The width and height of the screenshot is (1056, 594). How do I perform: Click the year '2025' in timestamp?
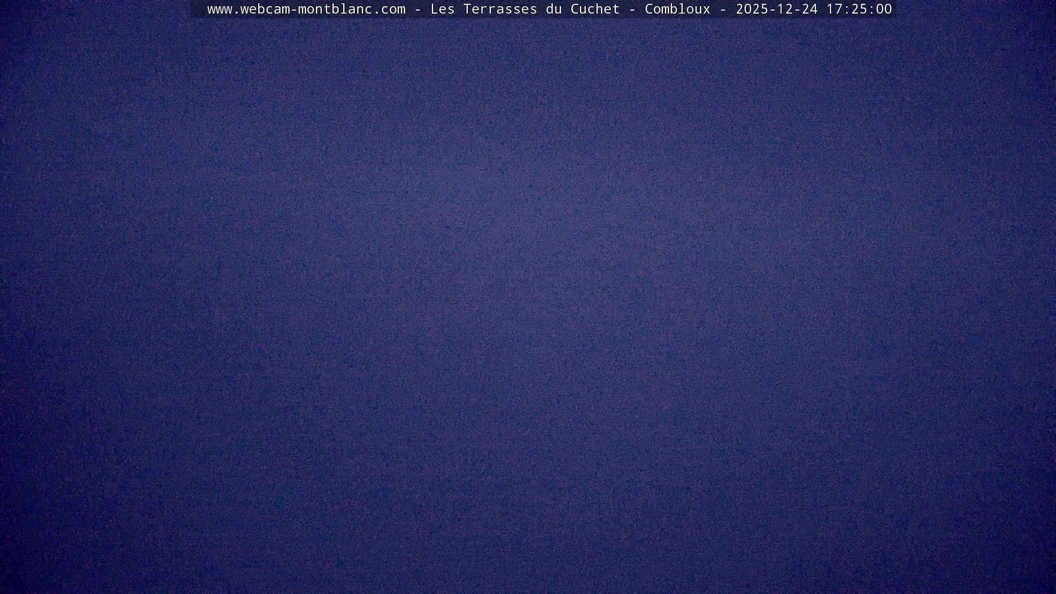[x=752, y=9]
